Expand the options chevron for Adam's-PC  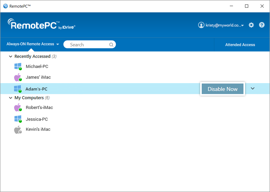point(252,89)
